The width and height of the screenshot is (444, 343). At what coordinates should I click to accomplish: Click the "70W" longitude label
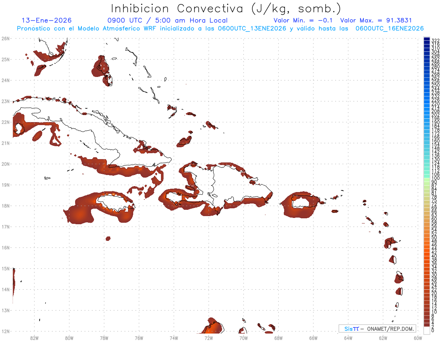tap(243, 338)
